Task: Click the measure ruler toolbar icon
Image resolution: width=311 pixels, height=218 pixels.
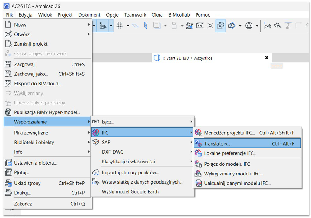Action: point(200,25)
